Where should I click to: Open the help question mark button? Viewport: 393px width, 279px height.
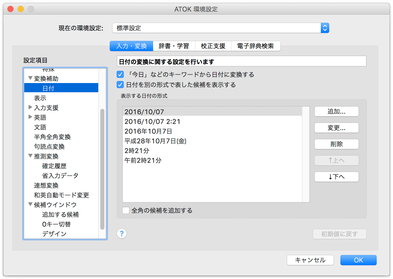coord(122,234)
